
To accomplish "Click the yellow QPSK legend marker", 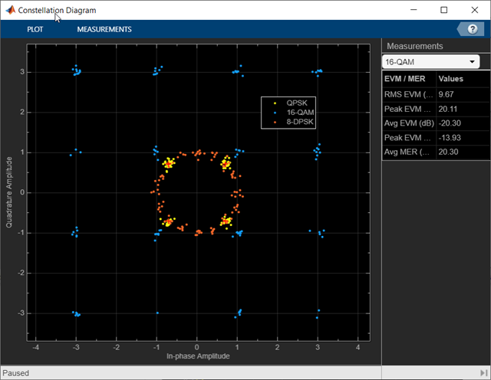I will pyautogui.click(x=275, y=103).
